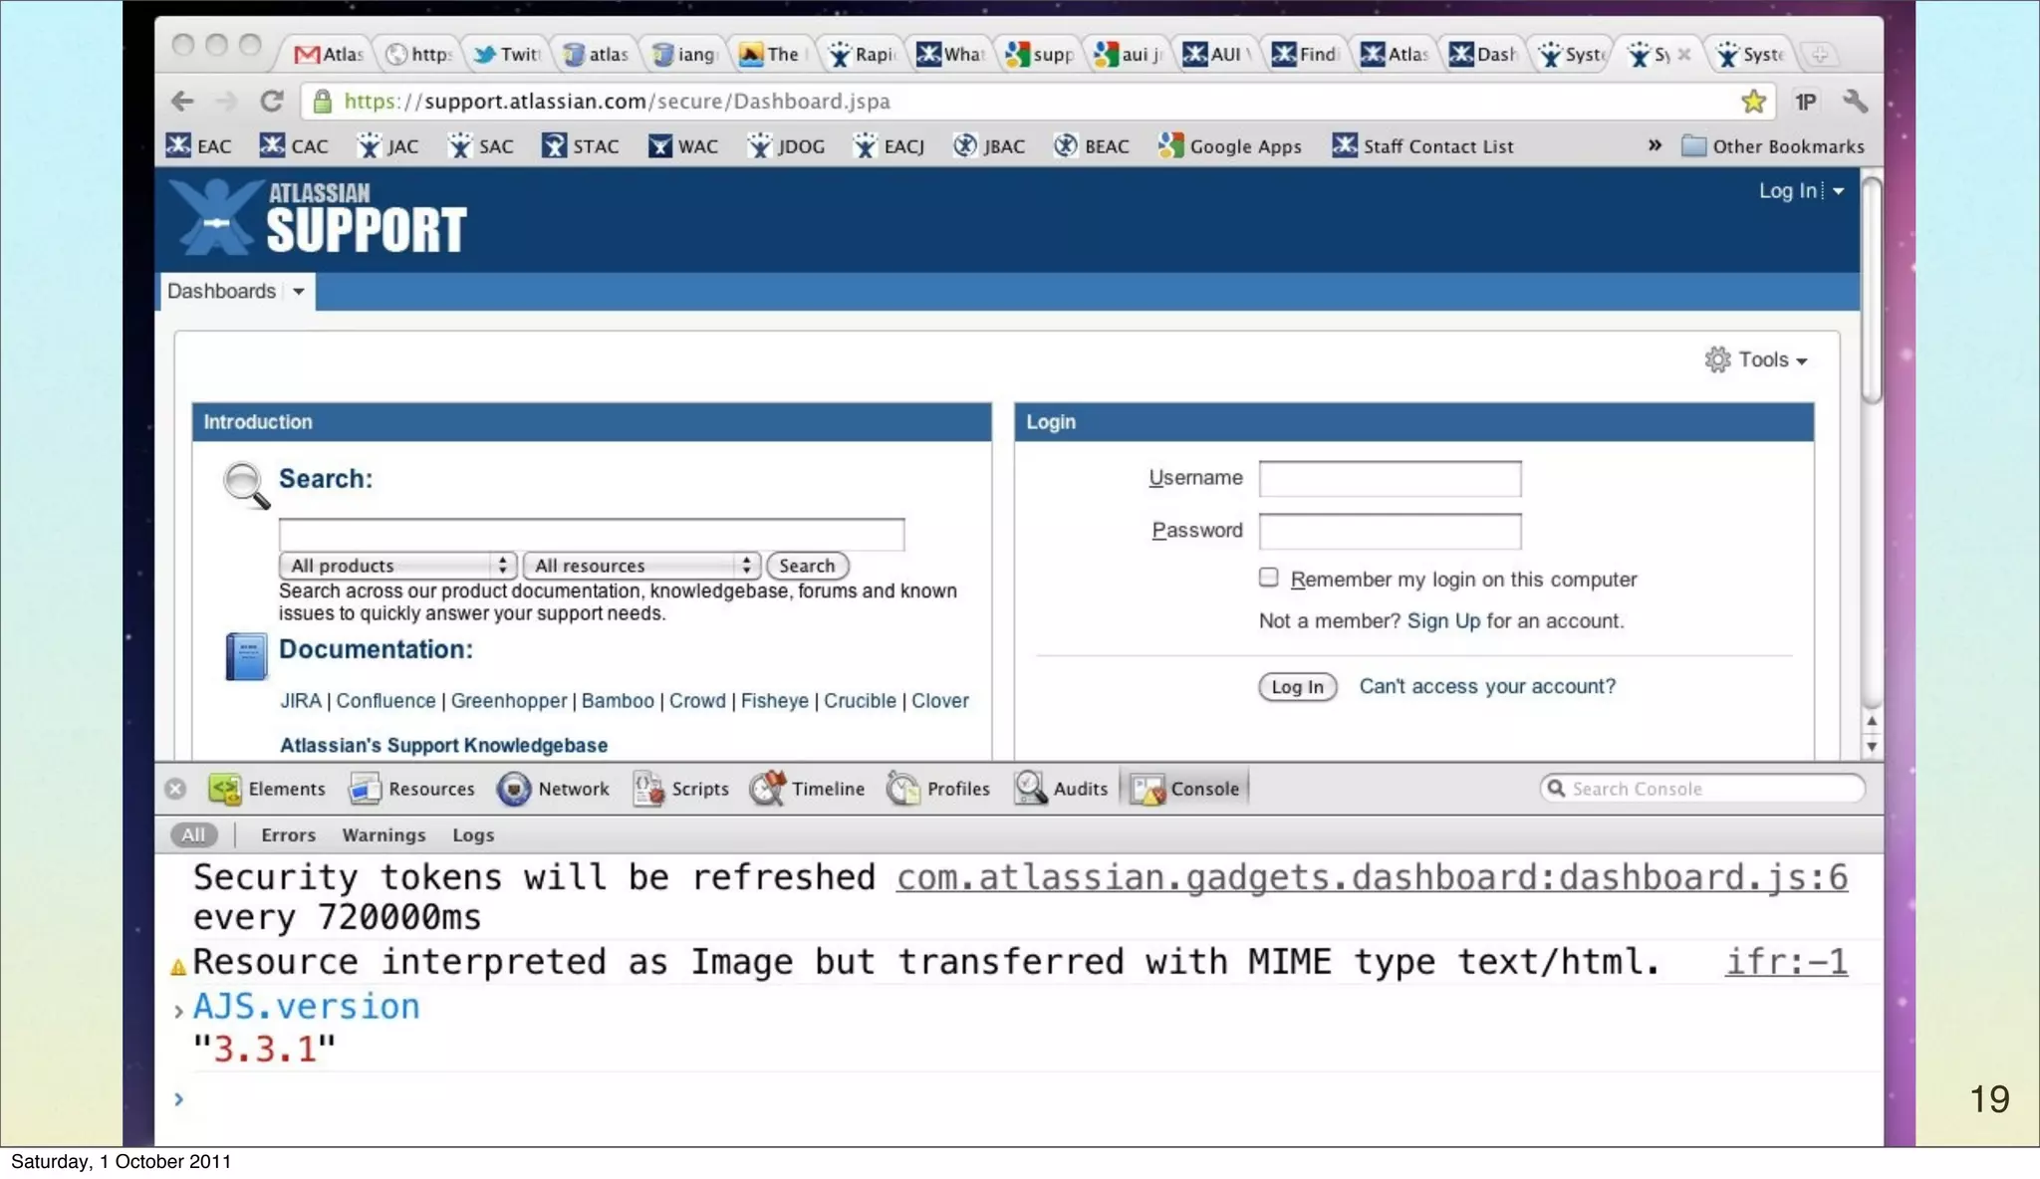Image resolution: width=2040 pixels, height=1179 pixels.
Task: Open the Profiles panel icon
Action: [903, 789]
